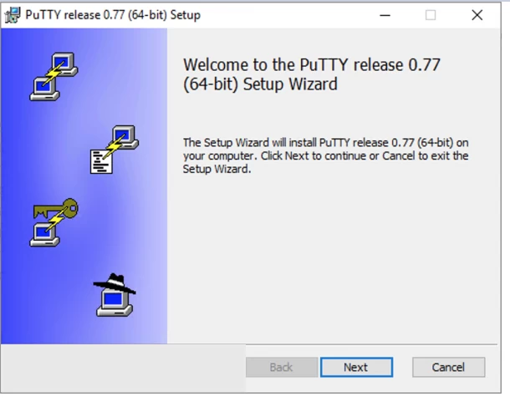
Task: Click the text document sheet in banner
Action: [x=101, y=161]
